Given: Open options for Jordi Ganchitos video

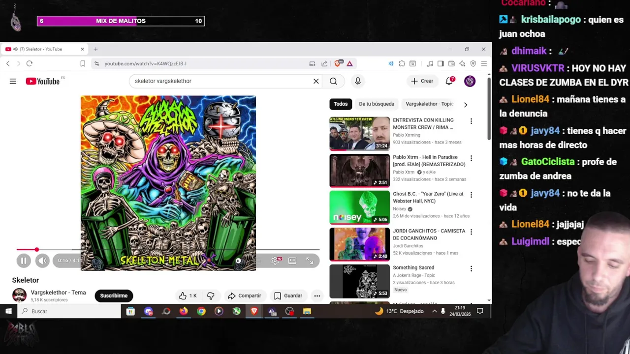Looking at the screenshot, I should point(471,232).
